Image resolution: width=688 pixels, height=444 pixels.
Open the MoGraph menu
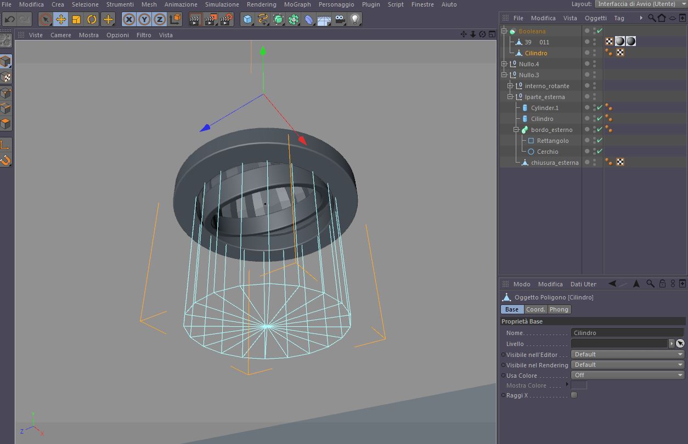tap(297, 4)
